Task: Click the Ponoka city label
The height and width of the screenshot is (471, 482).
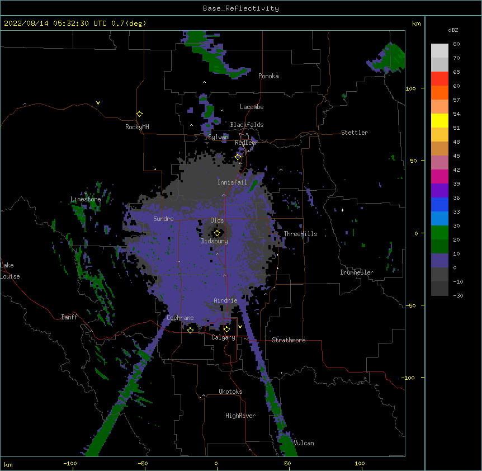Action: 268,76
